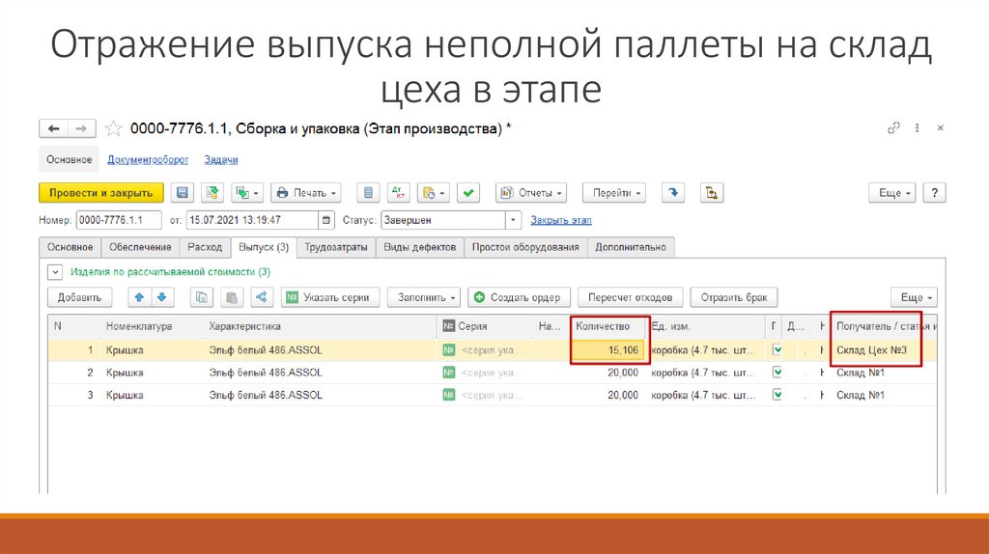The image size is (989, 554).
Task: Open the Отчеты reports menu
Action: (x=531, y=193)
